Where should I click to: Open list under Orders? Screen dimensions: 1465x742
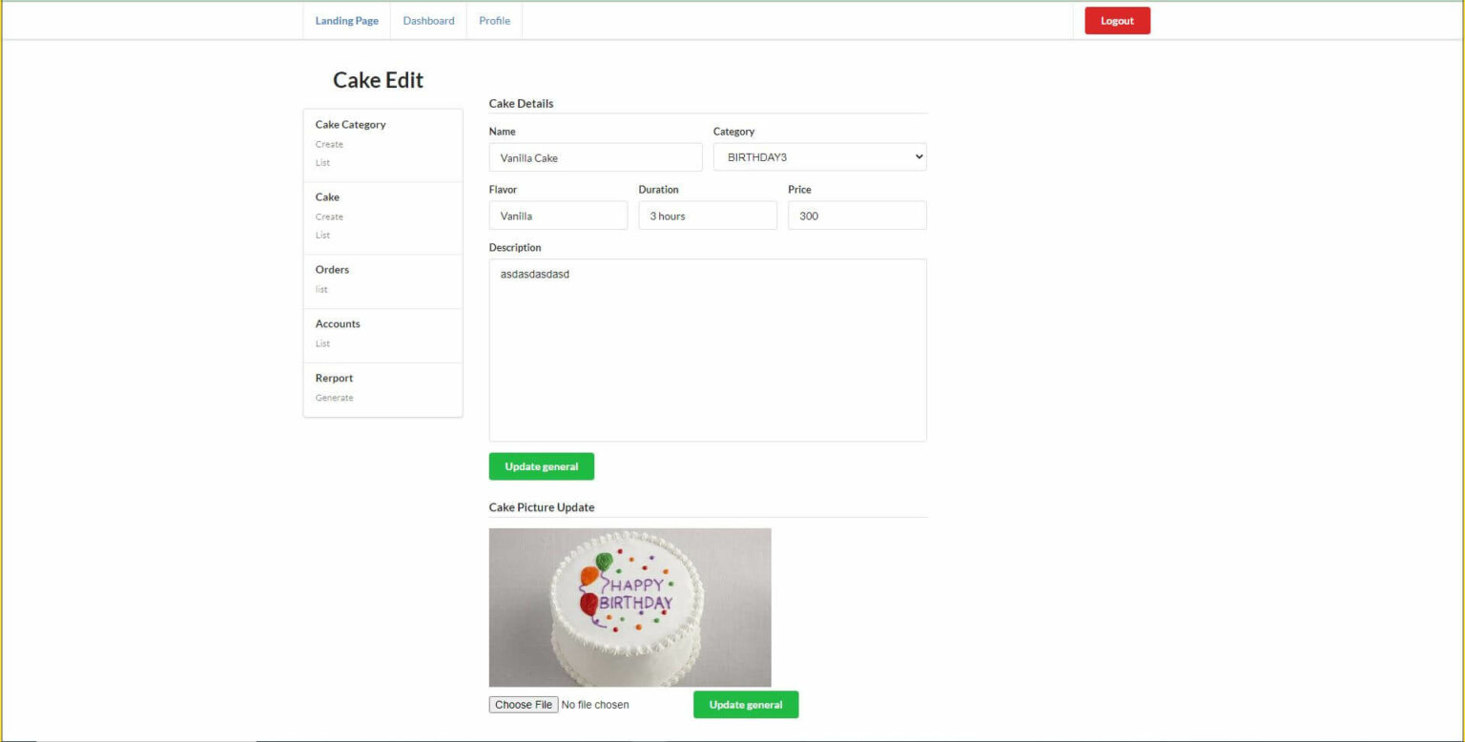click(x=320, y=289)
